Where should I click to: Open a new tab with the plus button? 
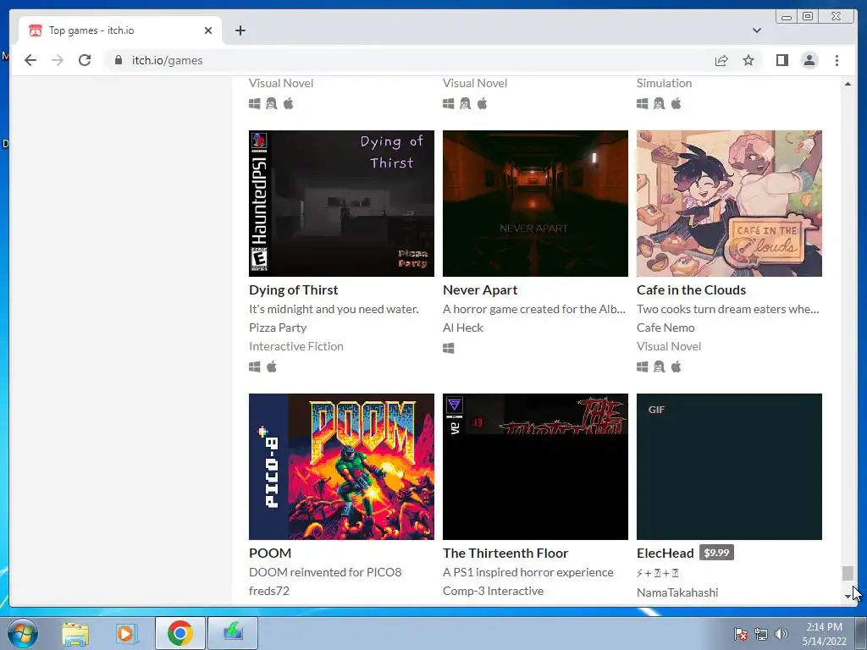point(240,30)
